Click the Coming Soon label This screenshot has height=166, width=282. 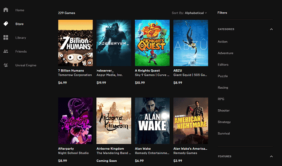click(x=106, y=161)
